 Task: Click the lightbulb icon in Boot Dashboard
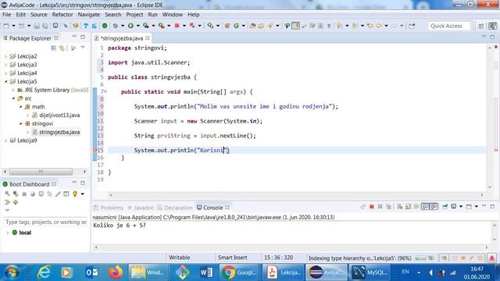(75, 194)
